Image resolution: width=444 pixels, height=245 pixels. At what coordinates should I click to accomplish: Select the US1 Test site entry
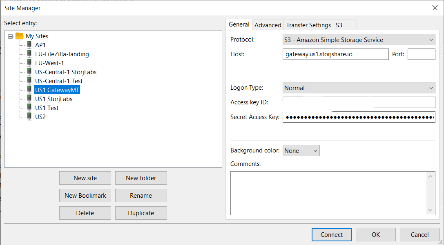(x=47, y=108)
